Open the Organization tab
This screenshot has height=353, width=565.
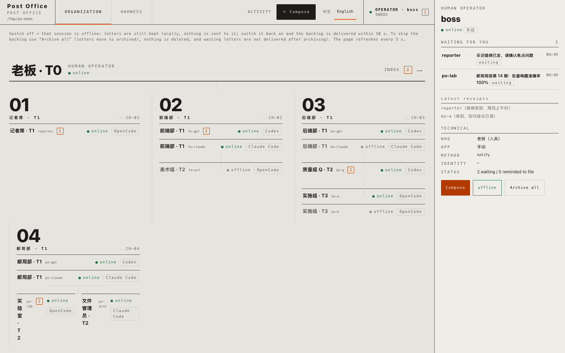[x=83, y=12]
